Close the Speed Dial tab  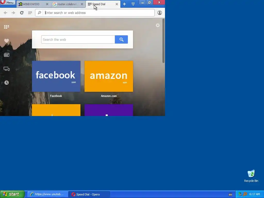tap(117, 4)
